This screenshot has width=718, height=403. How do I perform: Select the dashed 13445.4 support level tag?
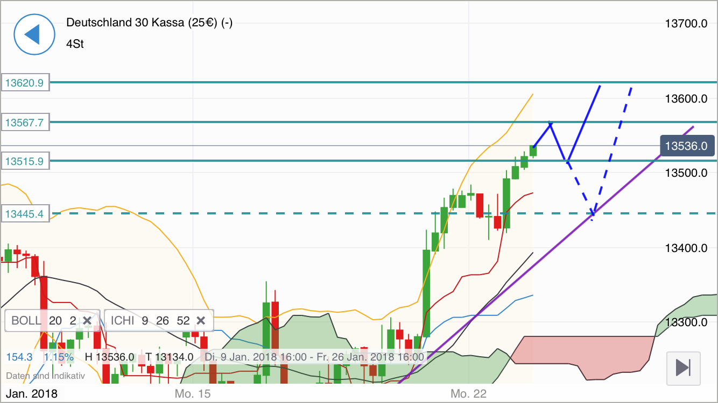tap(24, 213)
